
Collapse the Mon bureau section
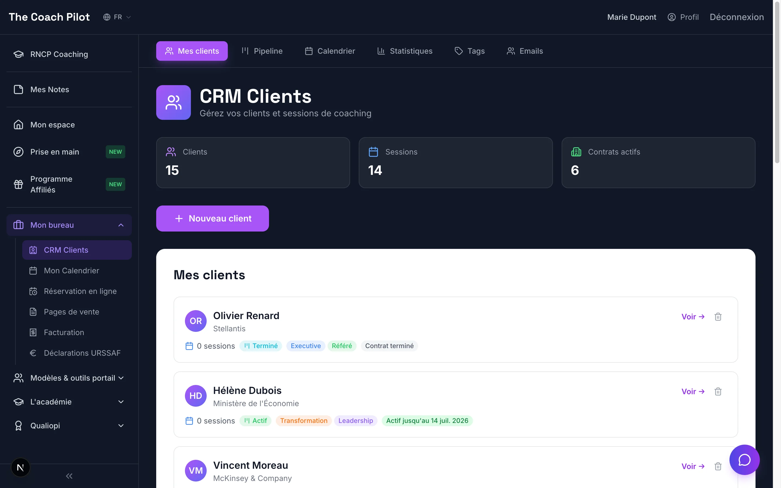[69, 225]
